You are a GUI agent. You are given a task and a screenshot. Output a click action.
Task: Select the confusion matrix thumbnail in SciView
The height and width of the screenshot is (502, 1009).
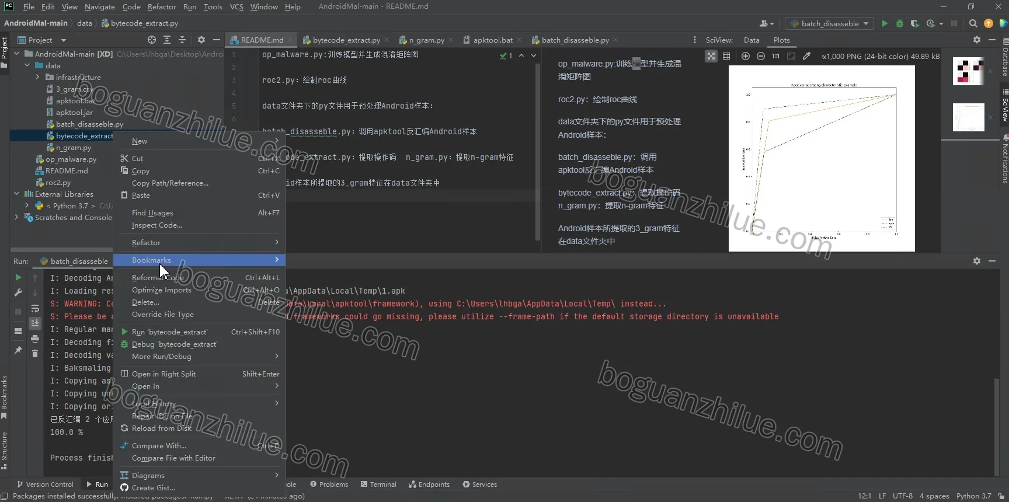(968, 71)
